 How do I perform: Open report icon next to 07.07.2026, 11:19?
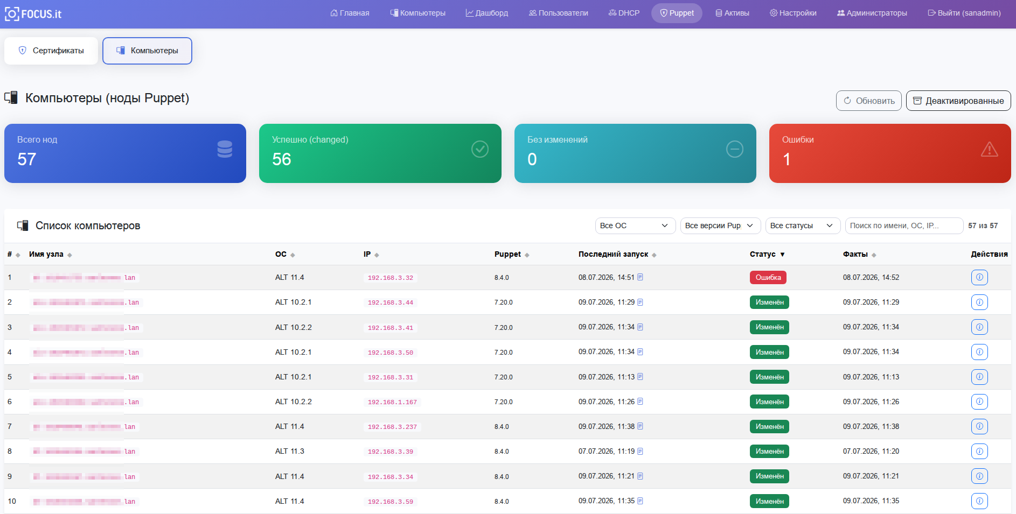click(x=640, y=451)
